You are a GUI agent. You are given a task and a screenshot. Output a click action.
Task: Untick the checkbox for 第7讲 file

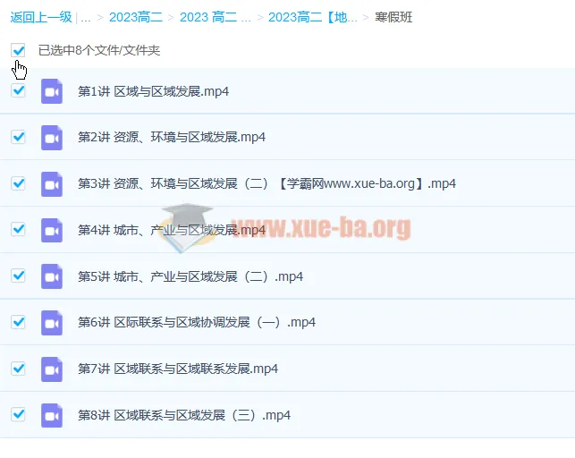19,368
